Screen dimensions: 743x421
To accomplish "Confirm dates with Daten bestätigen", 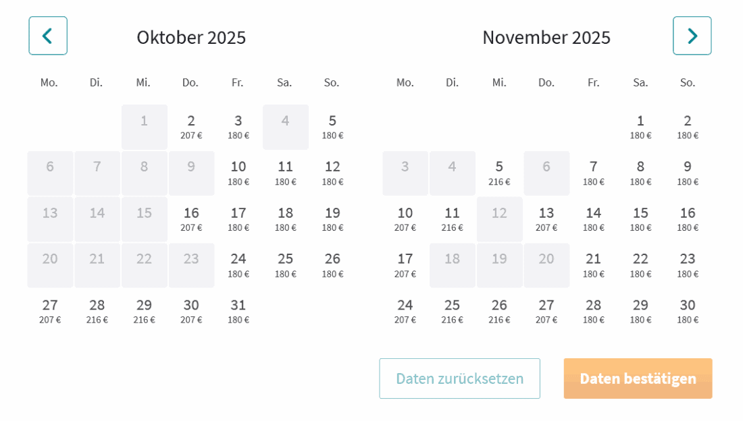I will click(x=638, y=378).
